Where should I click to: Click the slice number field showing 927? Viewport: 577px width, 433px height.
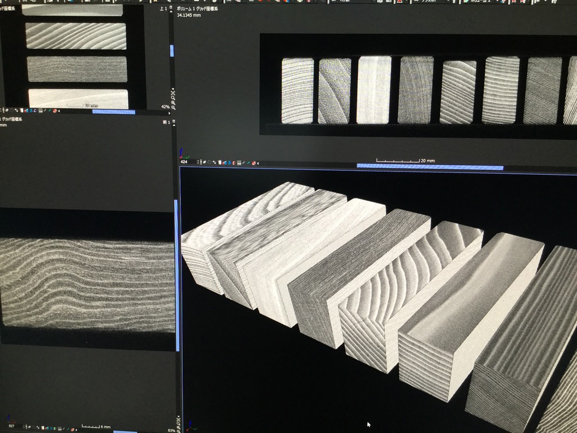click(x=11, y=426)
